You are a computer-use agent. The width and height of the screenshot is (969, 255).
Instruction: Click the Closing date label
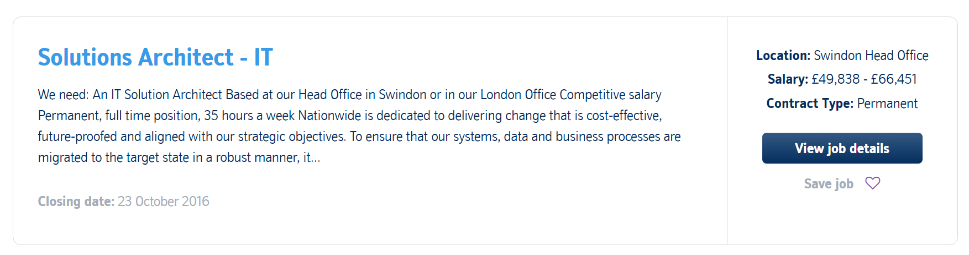[76, 202]
